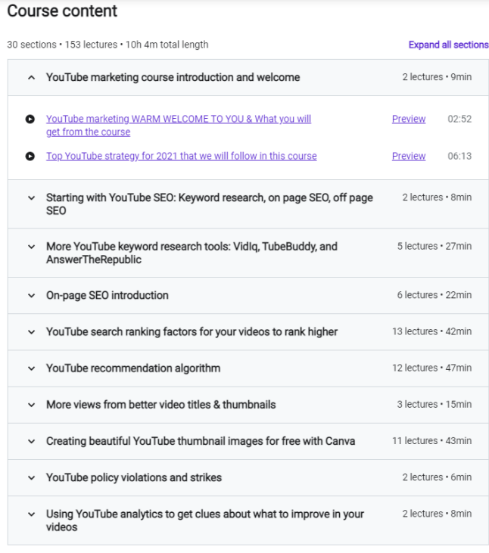Click Preview for the 06:13 strategy lecture
This screenshot has width=489, height=553.
pos(409,157)
